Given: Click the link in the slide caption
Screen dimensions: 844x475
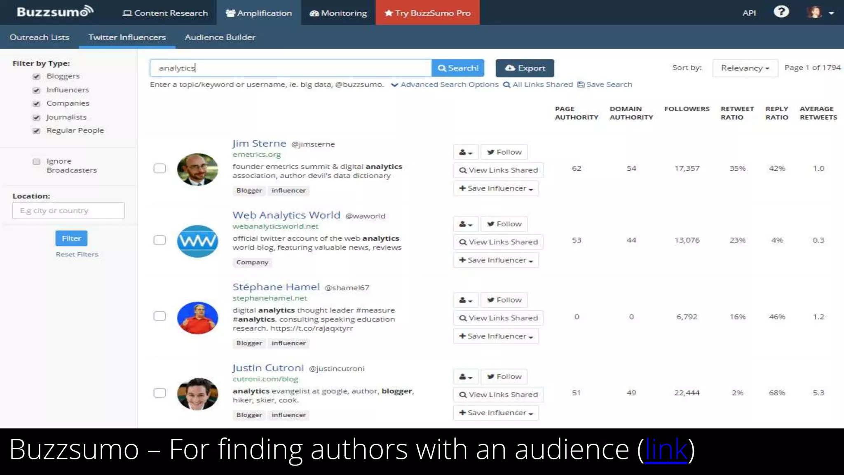Looking at the screenshot, I should [666, 450].
